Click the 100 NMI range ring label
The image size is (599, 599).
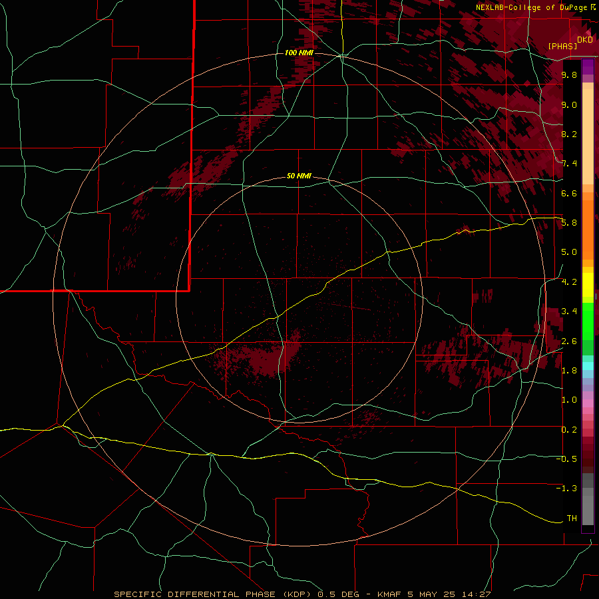point(299,53)
